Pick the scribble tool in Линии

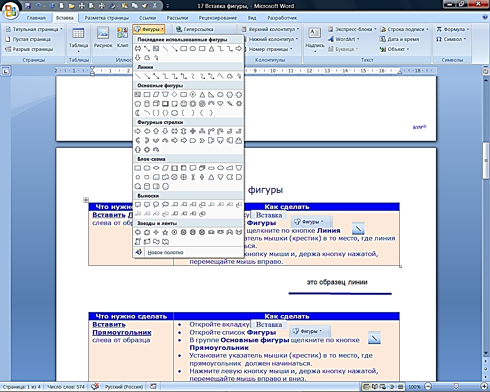(239, 76)
